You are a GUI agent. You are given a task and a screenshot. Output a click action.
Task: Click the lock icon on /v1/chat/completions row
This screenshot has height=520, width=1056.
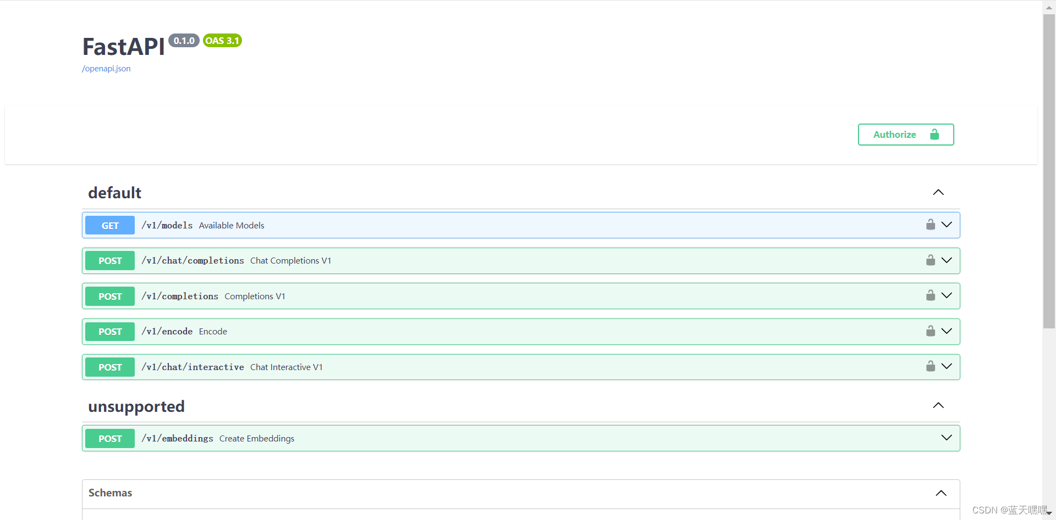point(930,260)
